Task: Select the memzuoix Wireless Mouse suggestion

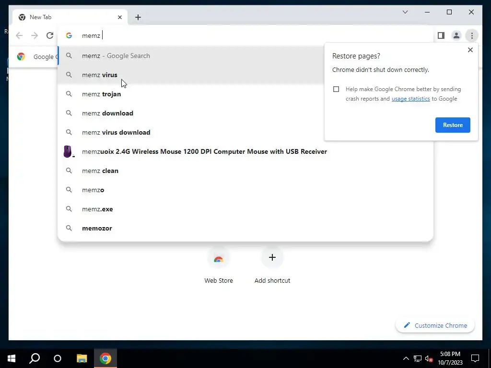Action: click(245, 151)
